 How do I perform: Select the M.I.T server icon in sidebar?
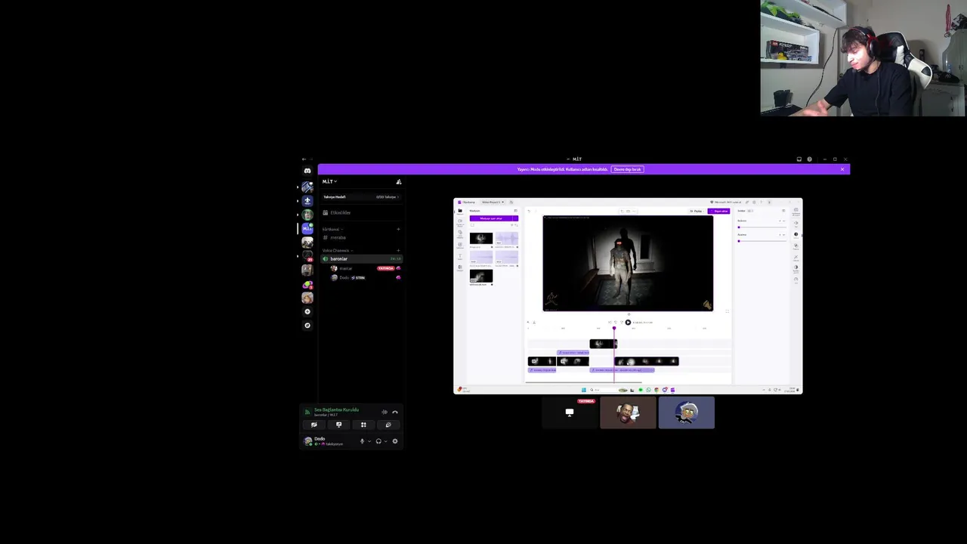[307, 228]
